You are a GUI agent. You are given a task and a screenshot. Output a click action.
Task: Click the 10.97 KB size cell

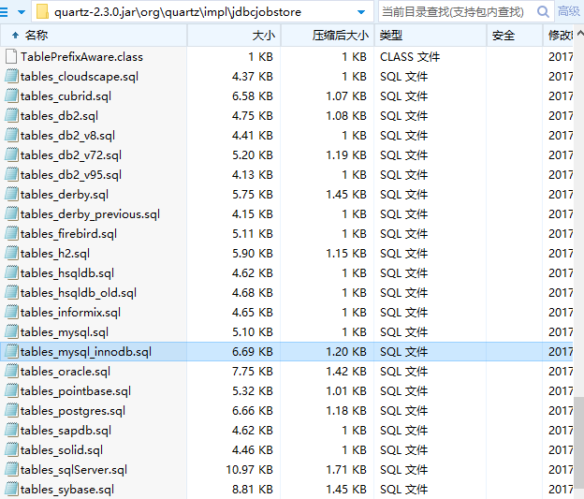pos(249,470)
